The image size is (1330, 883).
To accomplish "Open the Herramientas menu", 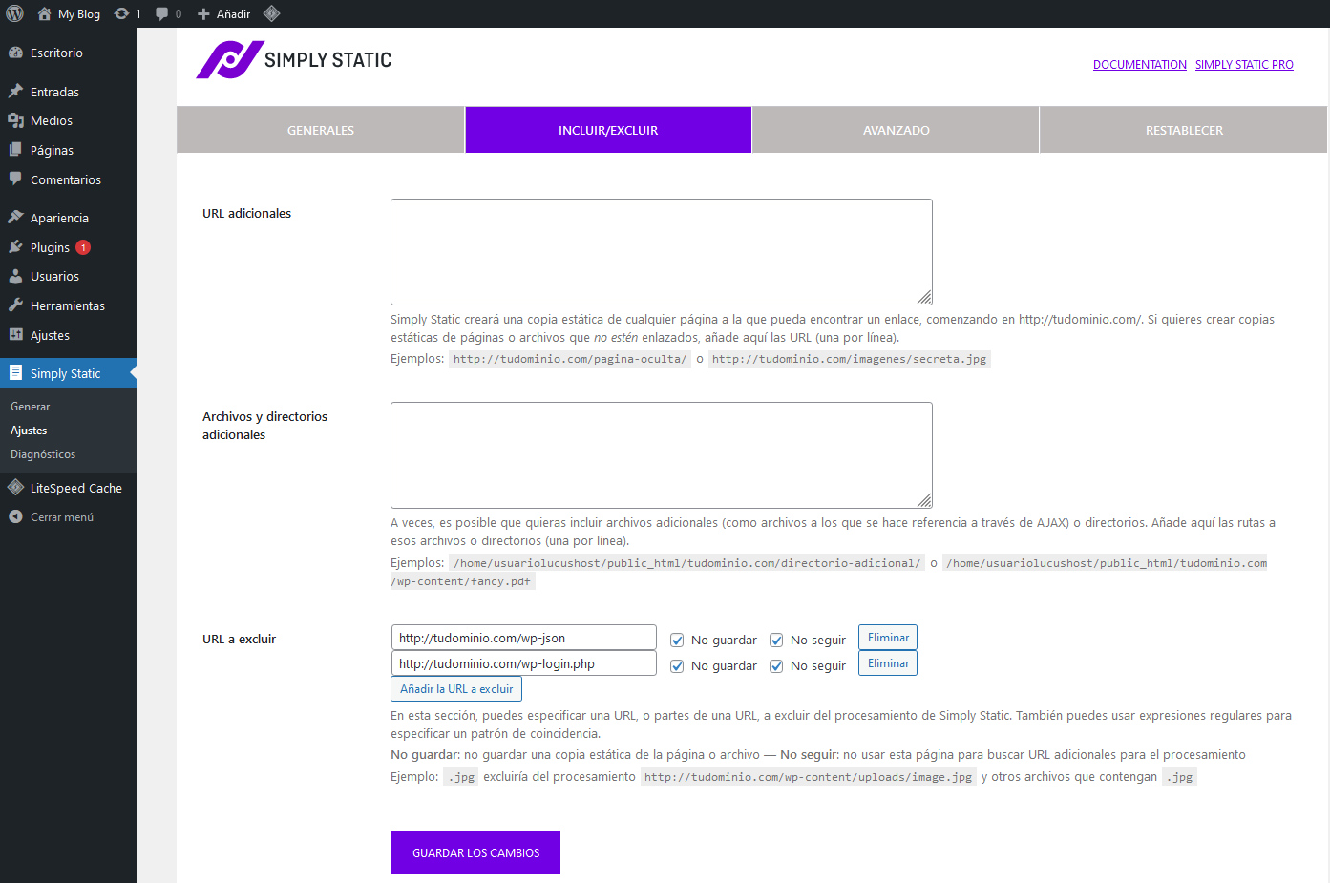I will pos(68,305).
